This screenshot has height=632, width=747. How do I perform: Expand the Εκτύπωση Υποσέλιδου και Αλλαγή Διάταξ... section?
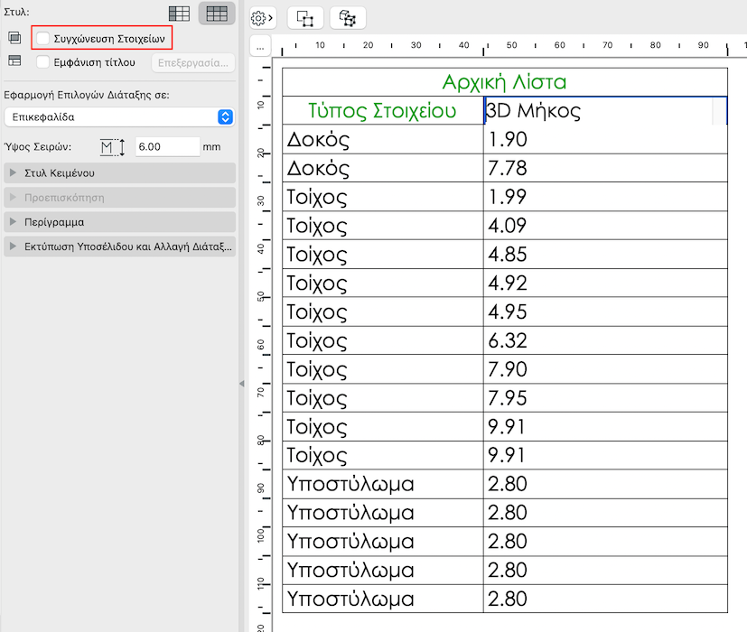pos(119,246)
